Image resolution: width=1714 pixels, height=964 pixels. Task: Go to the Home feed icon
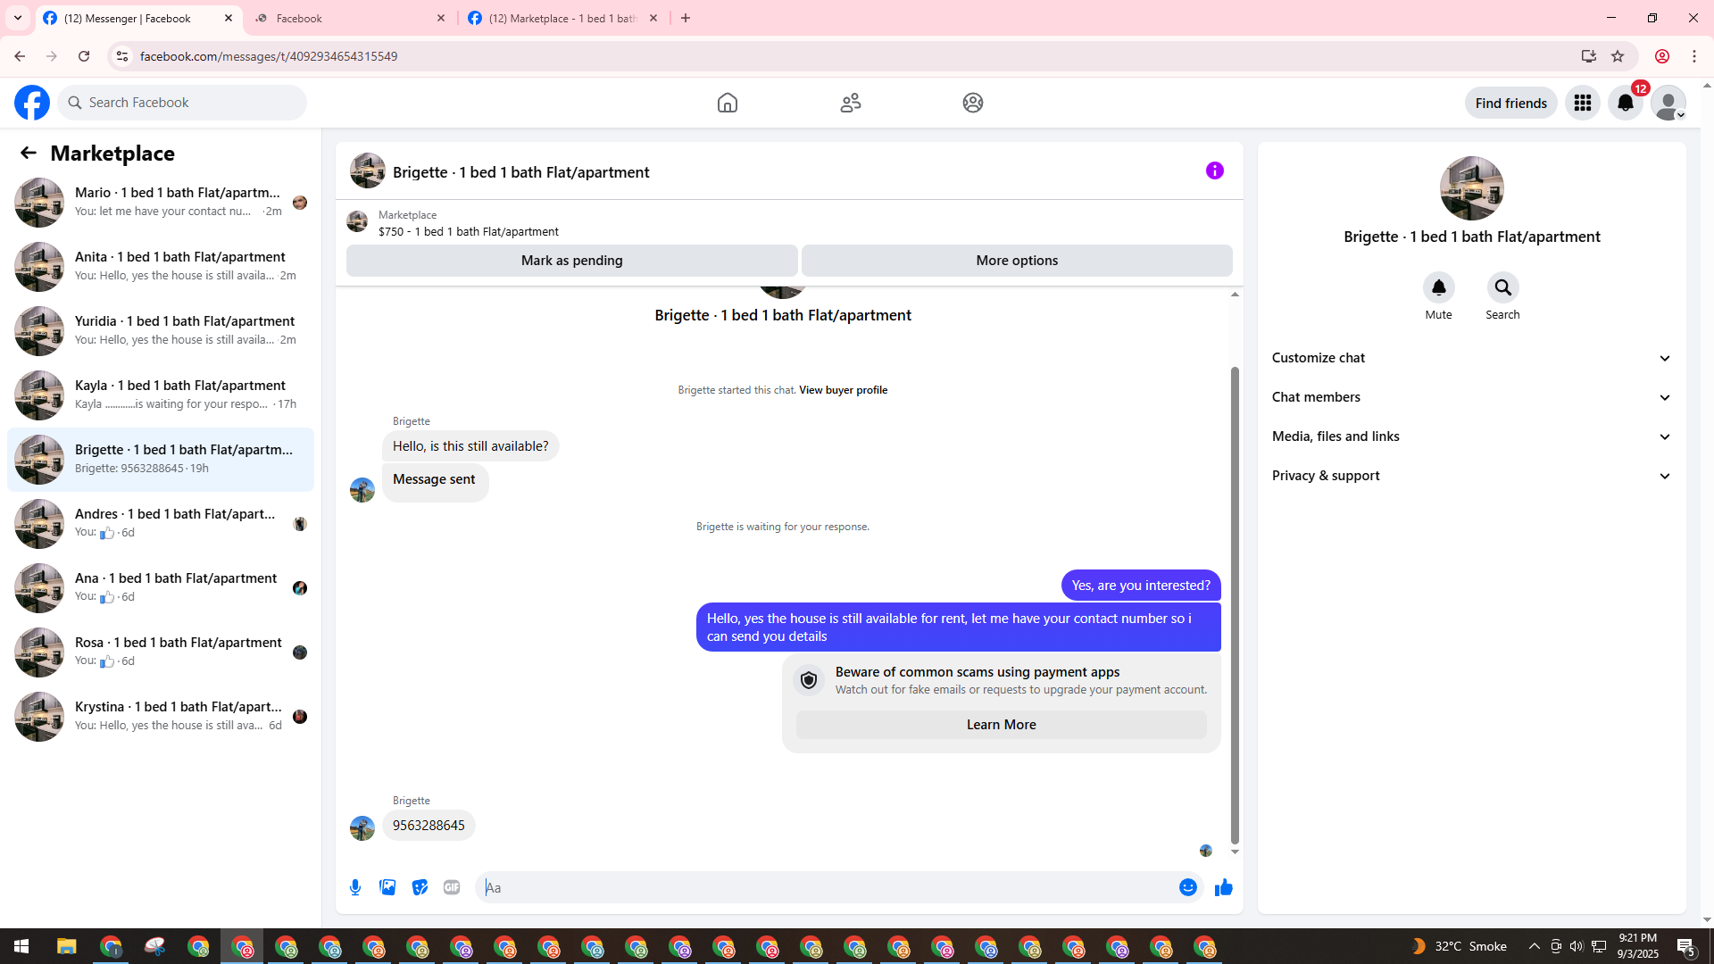pos(728,103)
